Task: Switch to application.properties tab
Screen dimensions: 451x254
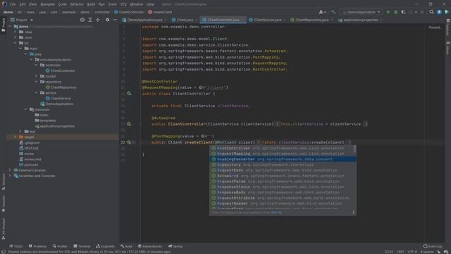Action: click(359, 20)
